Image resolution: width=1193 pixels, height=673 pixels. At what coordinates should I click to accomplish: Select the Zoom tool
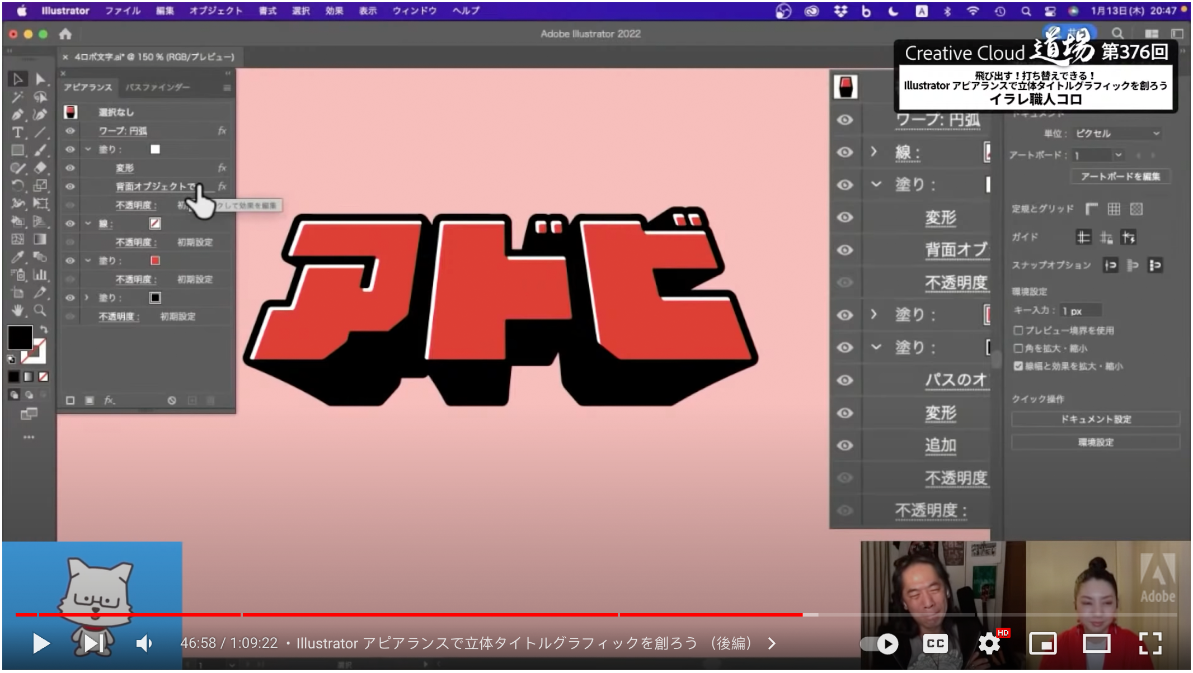tap(41, 307)
